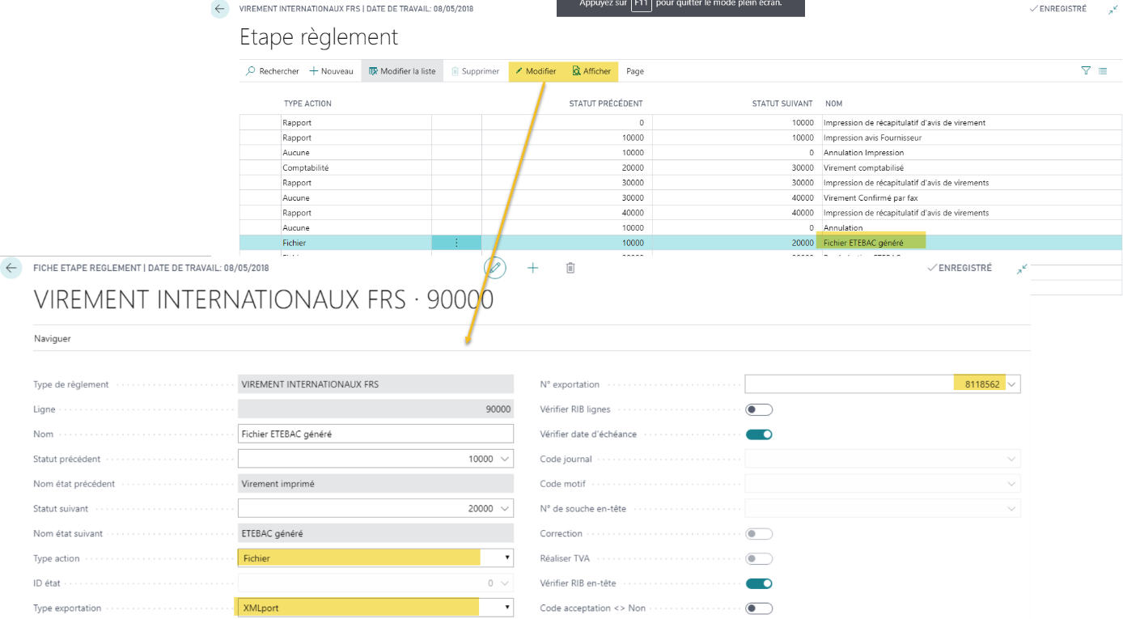The image size is (1123, 619).
Task: Disable the Vérifier date d'échéance toggle
Action: tap(759, 435)
